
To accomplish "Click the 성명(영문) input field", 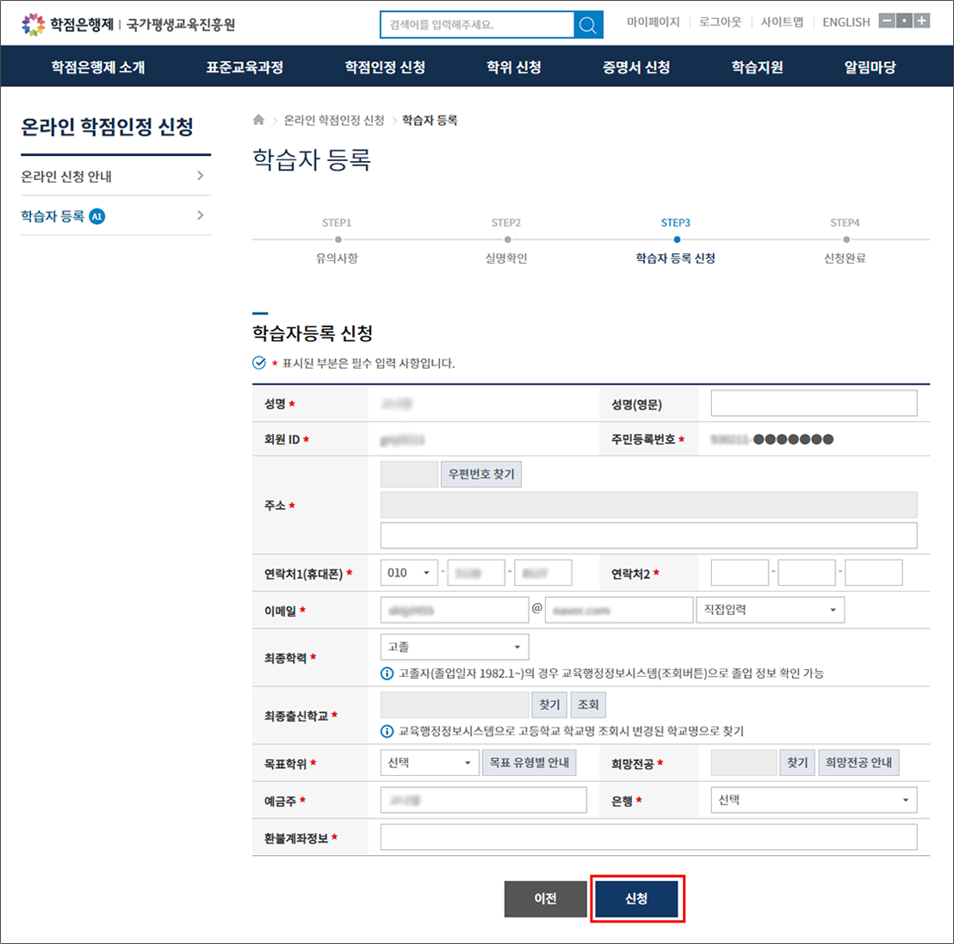I will (813, 403).
